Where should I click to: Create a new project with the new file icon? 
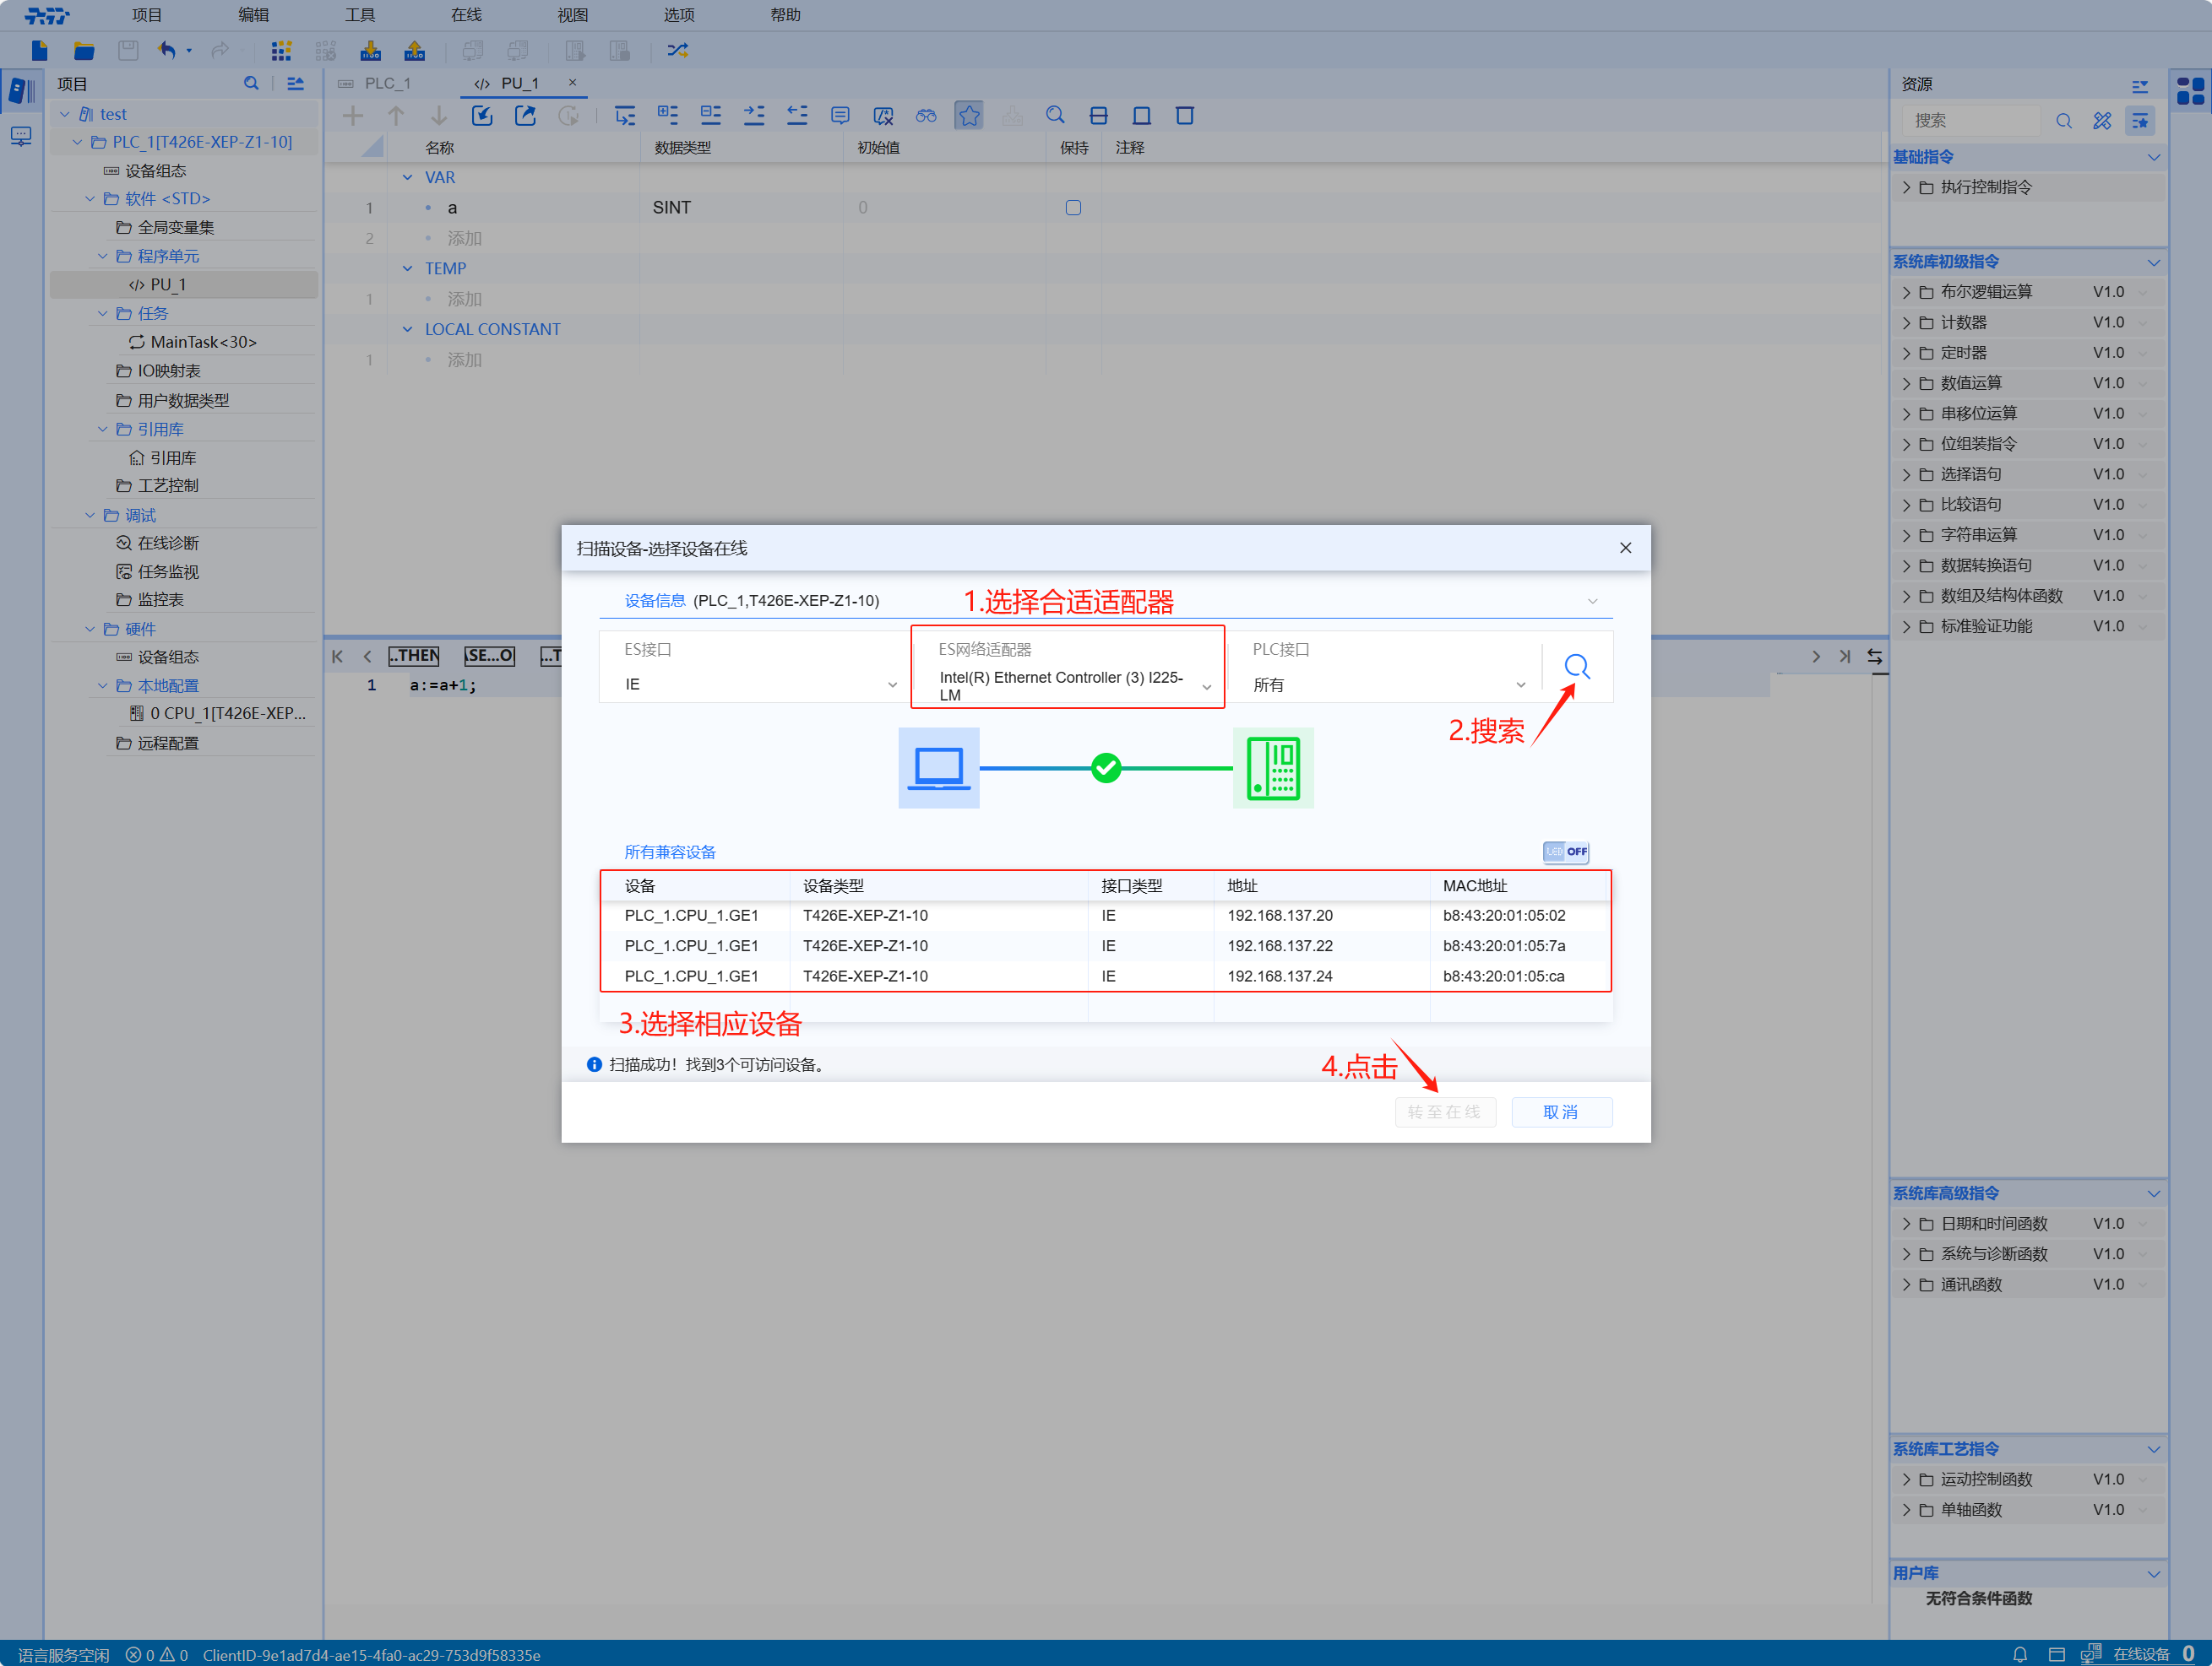point(39,50)
